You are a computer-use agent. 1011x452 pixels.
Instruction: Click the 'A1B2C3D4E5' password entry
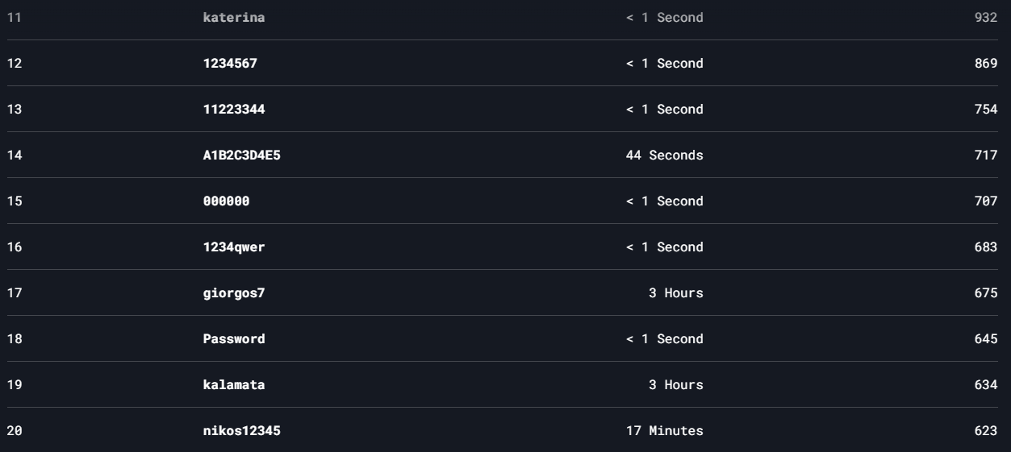[x=241, y=155]
